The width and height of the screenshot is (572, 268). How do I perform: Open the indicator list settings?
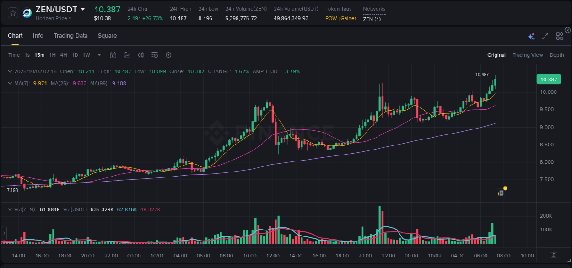click(154, 55)
